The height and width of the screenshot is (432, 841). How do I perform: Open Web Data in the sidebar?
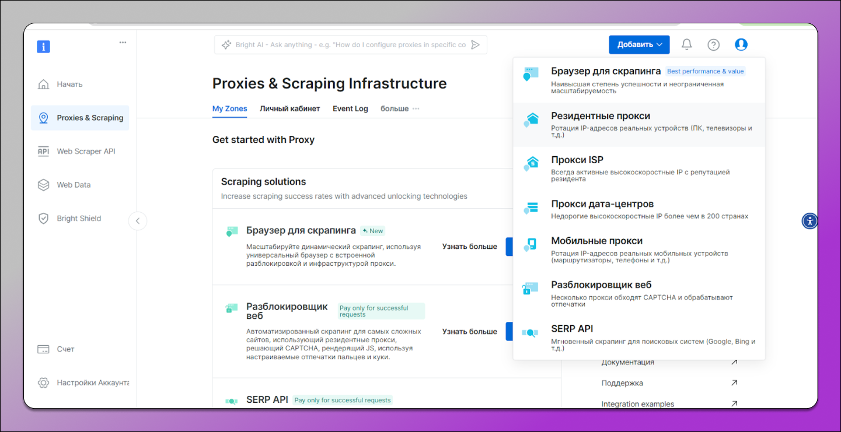pos(80,185)
